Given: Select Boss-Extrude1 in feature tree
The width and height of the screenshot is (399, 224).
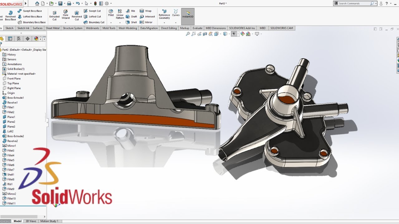Looking at the screenshot, I should pyautogui.click(x=13, y=98).
